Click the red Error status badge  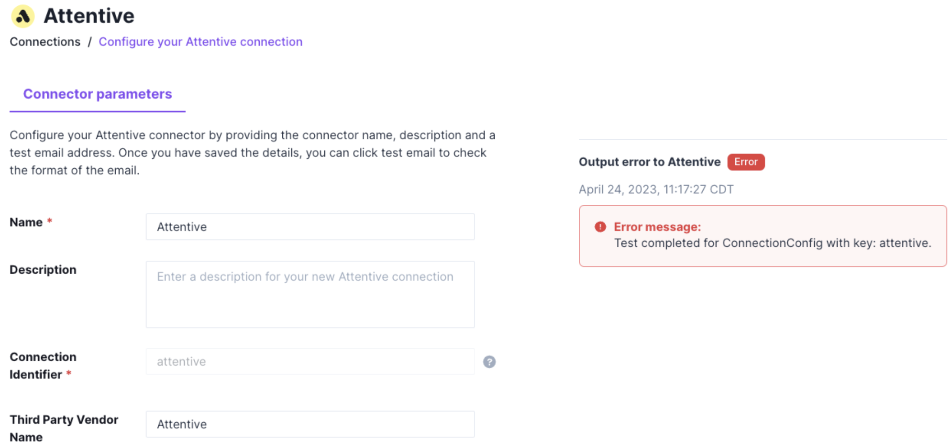click(745, 162)
